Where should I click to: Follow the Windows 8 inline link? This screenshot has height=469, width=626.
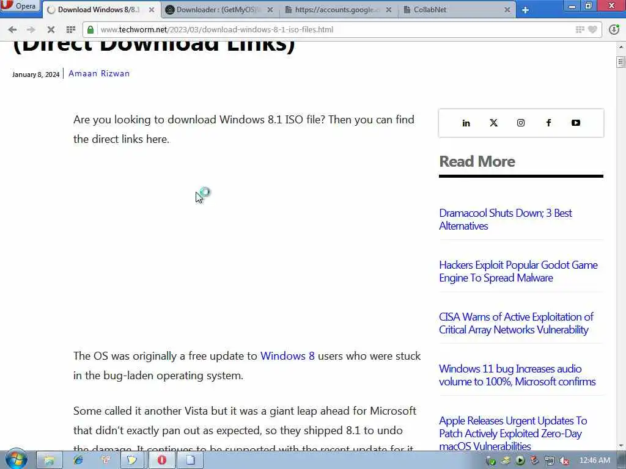click(287, 356)
